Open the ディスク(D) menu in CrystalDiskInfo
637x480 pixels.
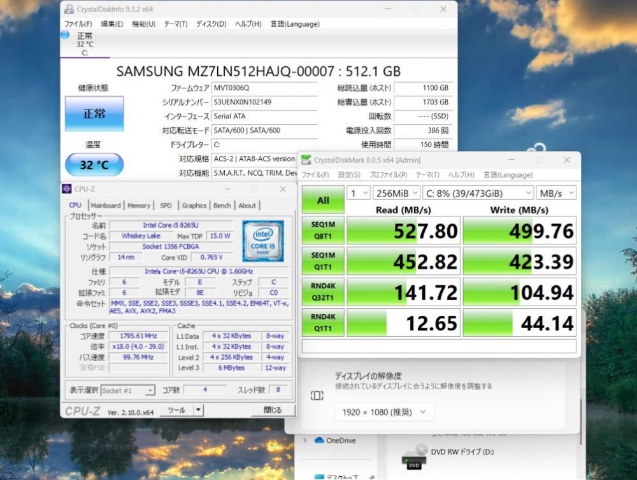[x=211, y=24]
